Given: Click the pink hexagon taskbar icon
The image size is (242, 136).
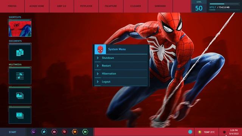Looking at the screenshot, I should (54, 132).
